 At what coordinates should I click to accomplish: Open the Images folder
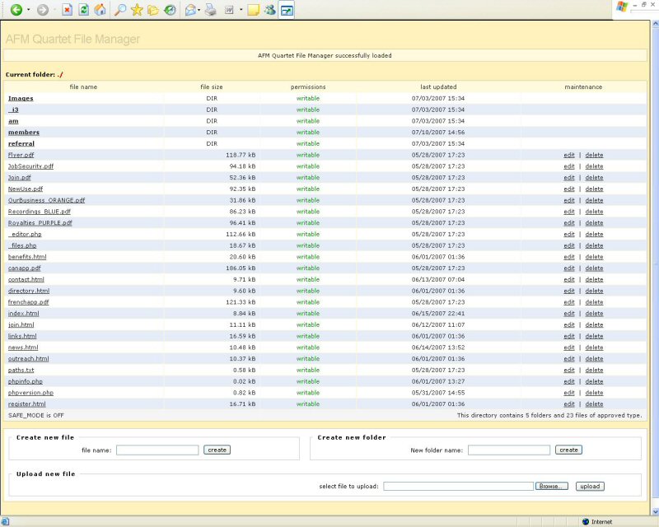tap(21, 98)
